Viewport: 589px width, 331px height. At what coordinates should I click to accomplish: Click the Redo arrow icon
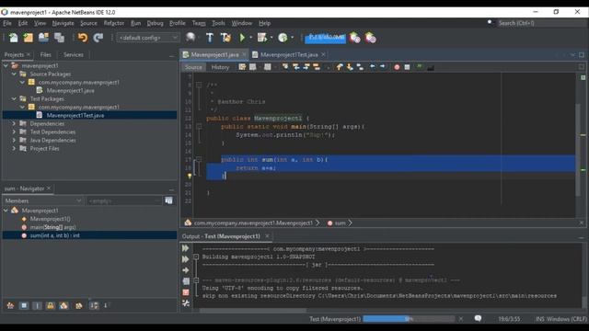pyautogui.click(x=98, y=38)
